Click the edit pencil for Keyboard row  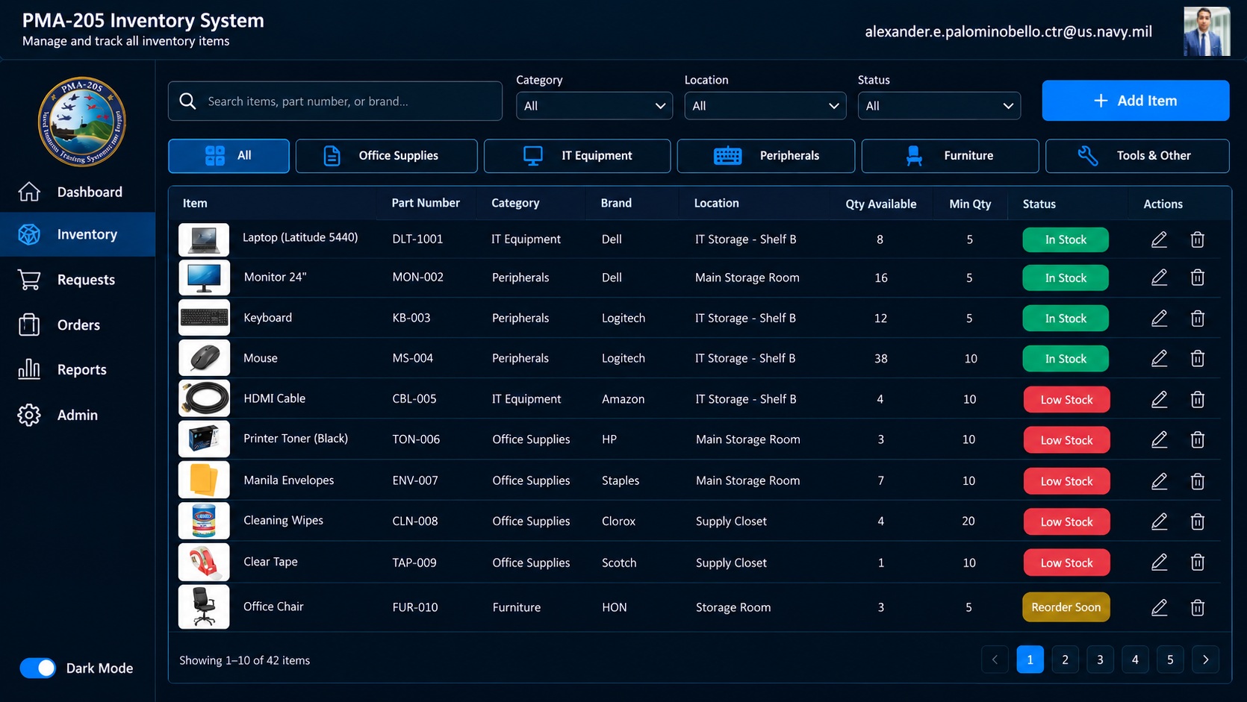coord(1159,319)
